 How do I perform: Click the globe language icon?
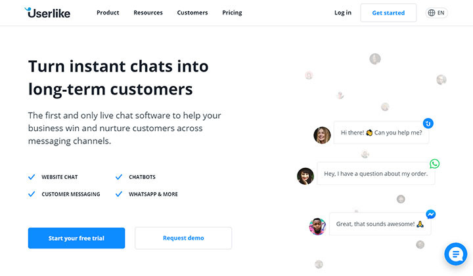click(432, 12)
